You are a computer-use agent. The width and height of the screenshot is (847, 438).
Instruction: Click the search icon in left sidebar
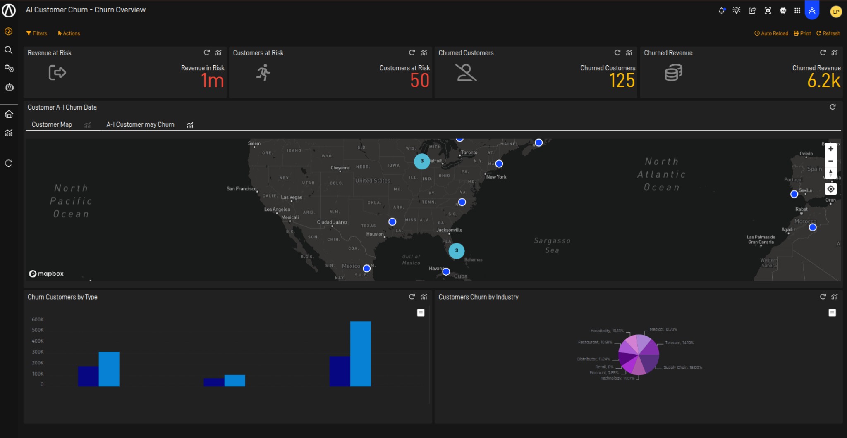click(8, 50)
